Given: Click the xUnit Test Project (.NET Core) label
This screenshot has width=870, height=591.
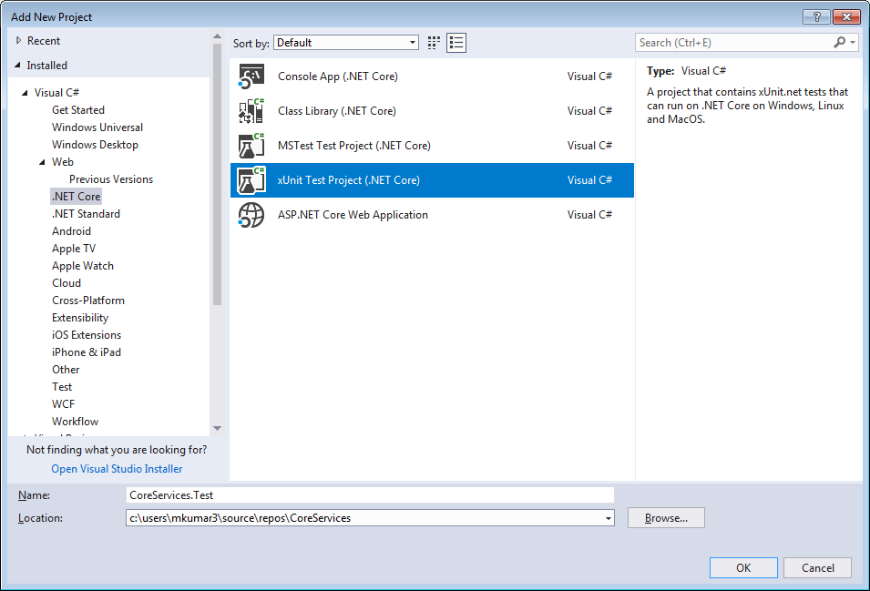Looking at the screenshot, I should click(348, 180).
